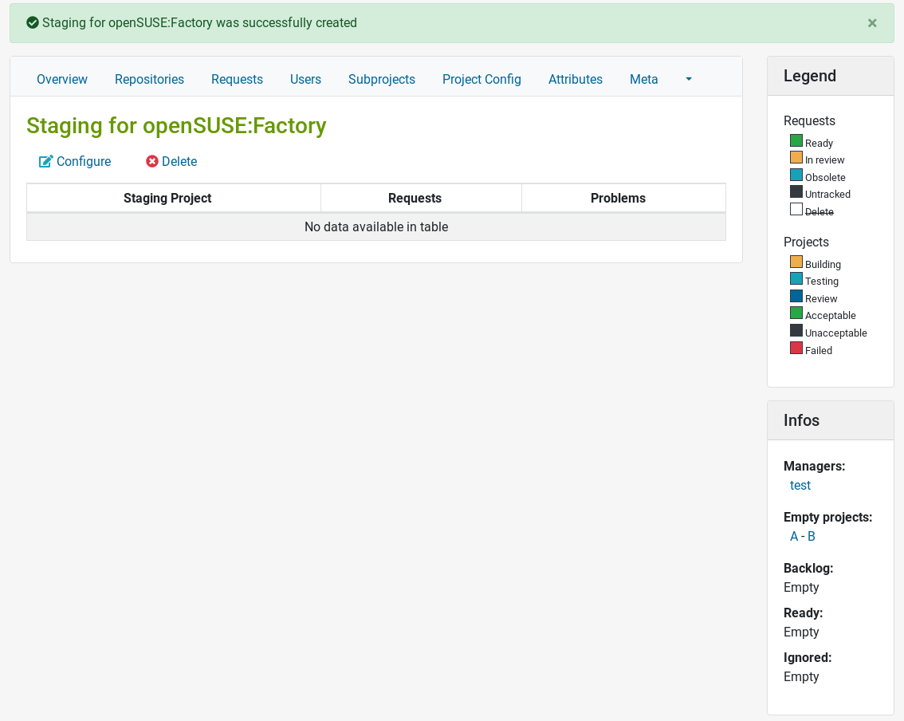This screenshot has width=904, height=721.
Task: Open empty staging project A
Action: [794, 537]
